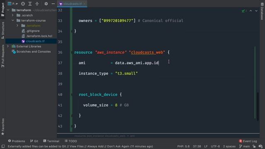The width and height of the screenshot is (265, 149).
Task: Click the inspection settings icon in status bar
Action: (260, 146)
